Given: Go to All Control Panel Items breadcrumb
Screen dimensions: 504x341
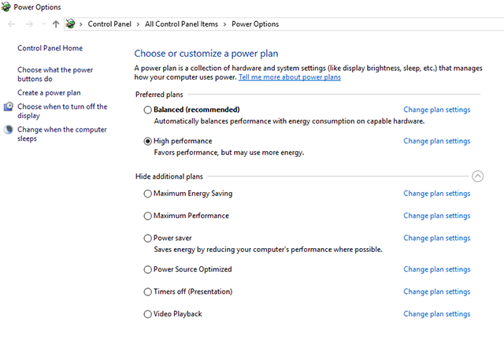Looking at the screenshot, I should tap(181, 24).
